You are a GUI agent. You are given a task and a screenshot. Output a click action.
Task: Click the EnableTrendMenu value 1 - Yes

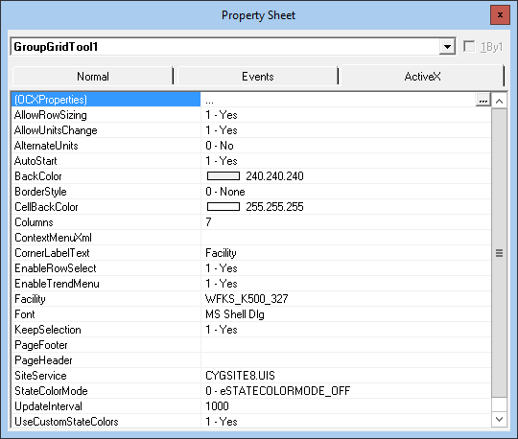pyautogui.click(x=222, y=284)
